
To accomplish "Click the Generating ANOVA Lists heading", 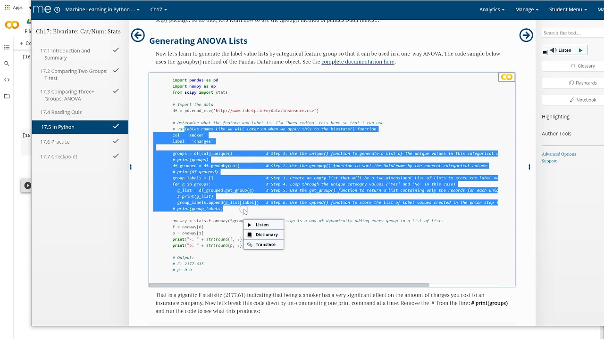I will [198, 41].
